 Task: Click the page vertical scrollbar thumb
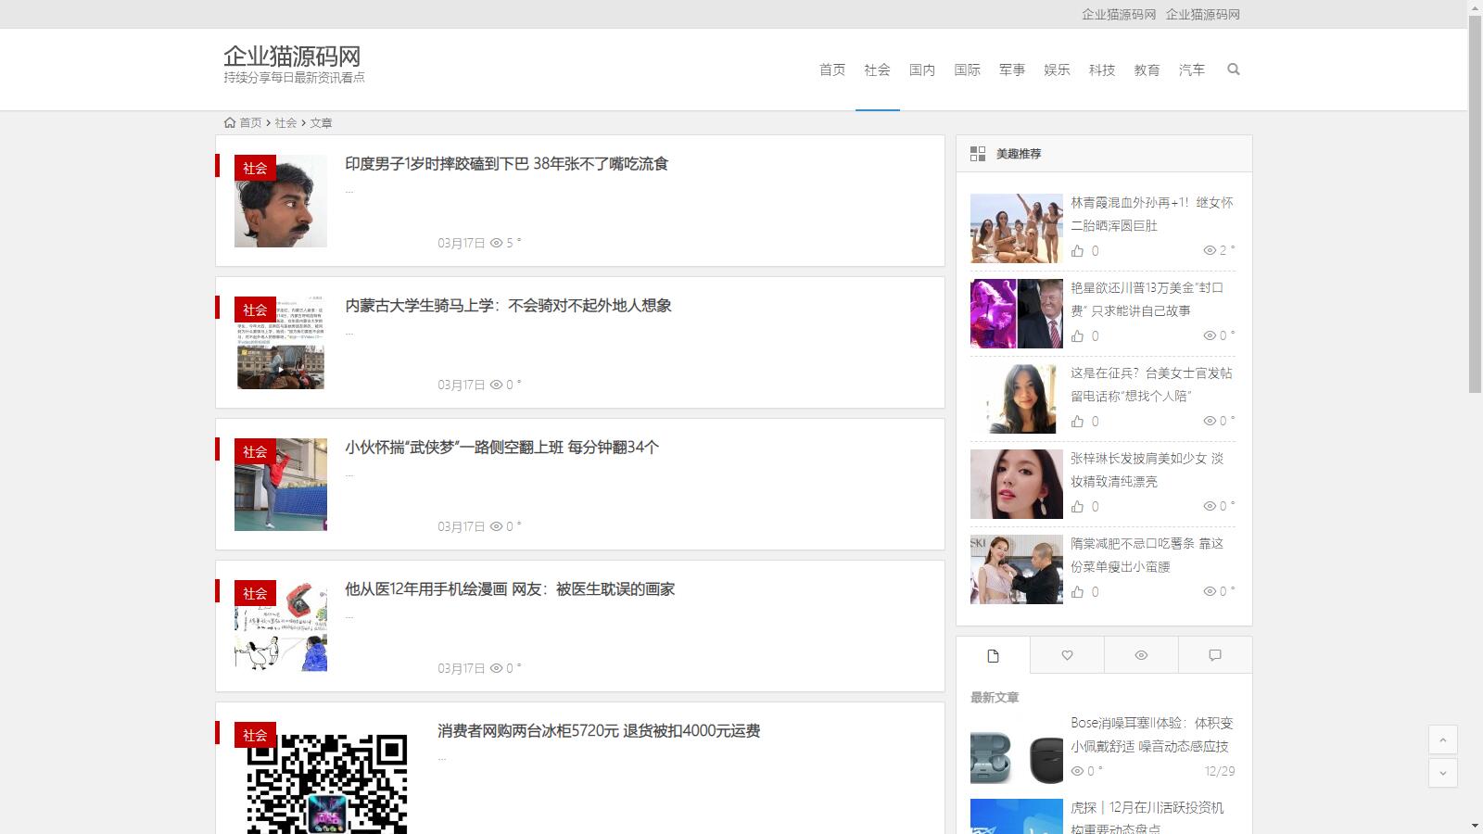click(x=1475, y=204)
